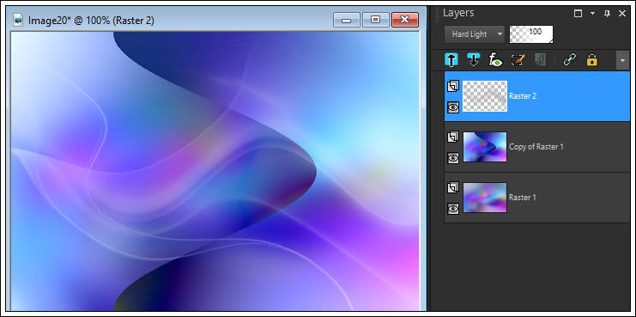Image resolution: width=636 pixels, height=317 pixels.
Task: Toggle the auto-hide pin on Layers palette
Action: [x=607, y=14]
